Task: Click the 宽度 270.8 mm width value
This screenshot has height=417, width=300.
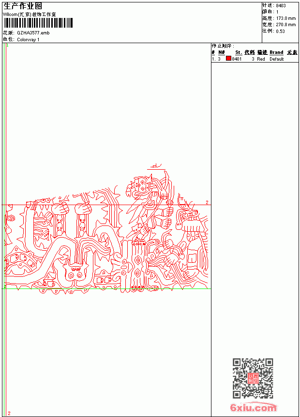Action: [279, 24]
